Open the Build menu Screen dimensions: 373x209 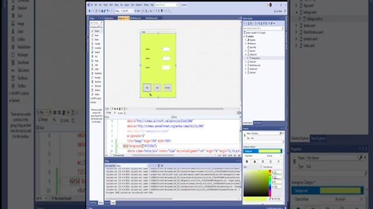pyautogui.click(x=111, y=5)
